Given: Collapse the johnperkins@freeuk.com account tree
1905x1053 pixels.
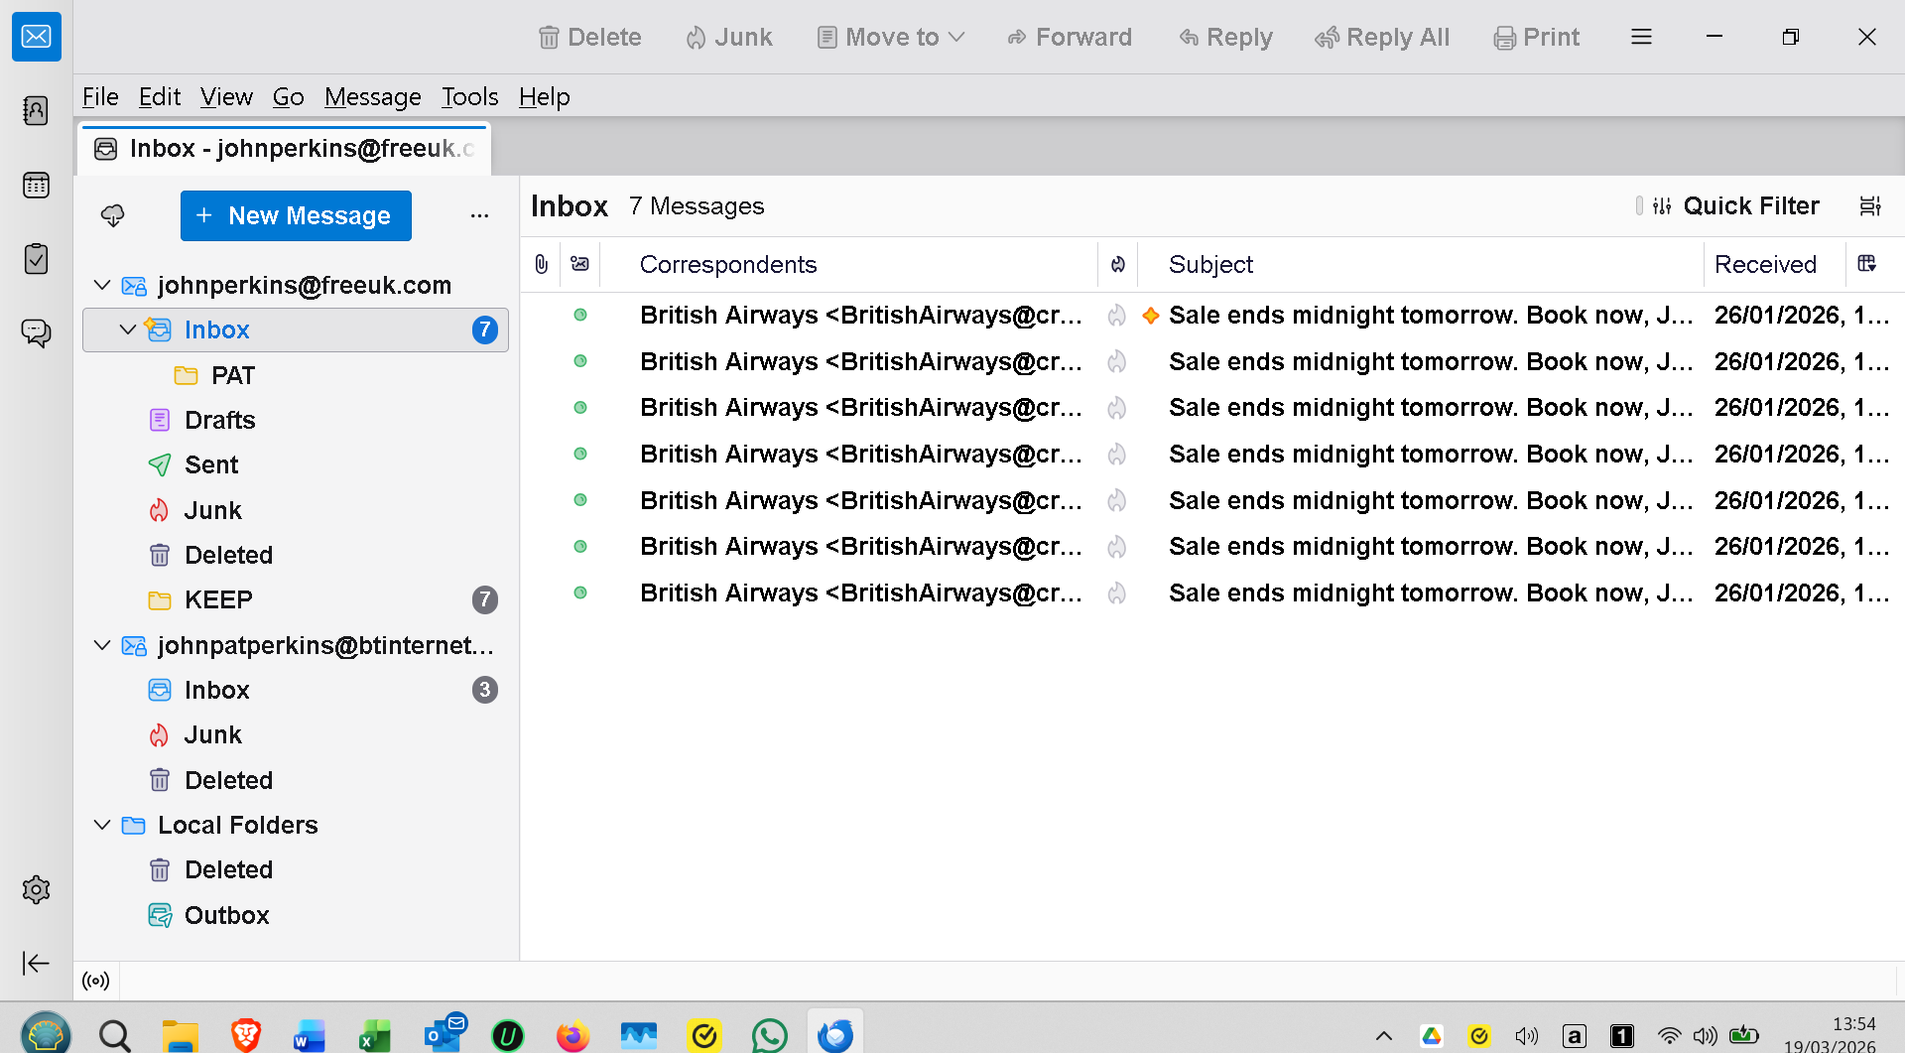Looking at the screenshot, I should point(102,285).
